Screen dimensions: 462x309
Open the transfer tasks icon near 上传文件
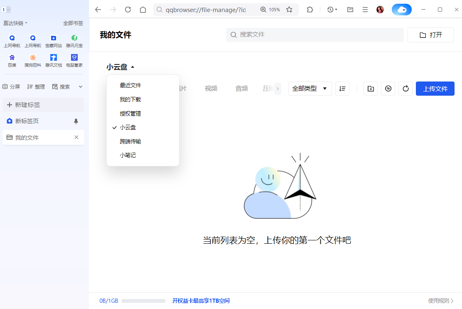click(388, 89)
